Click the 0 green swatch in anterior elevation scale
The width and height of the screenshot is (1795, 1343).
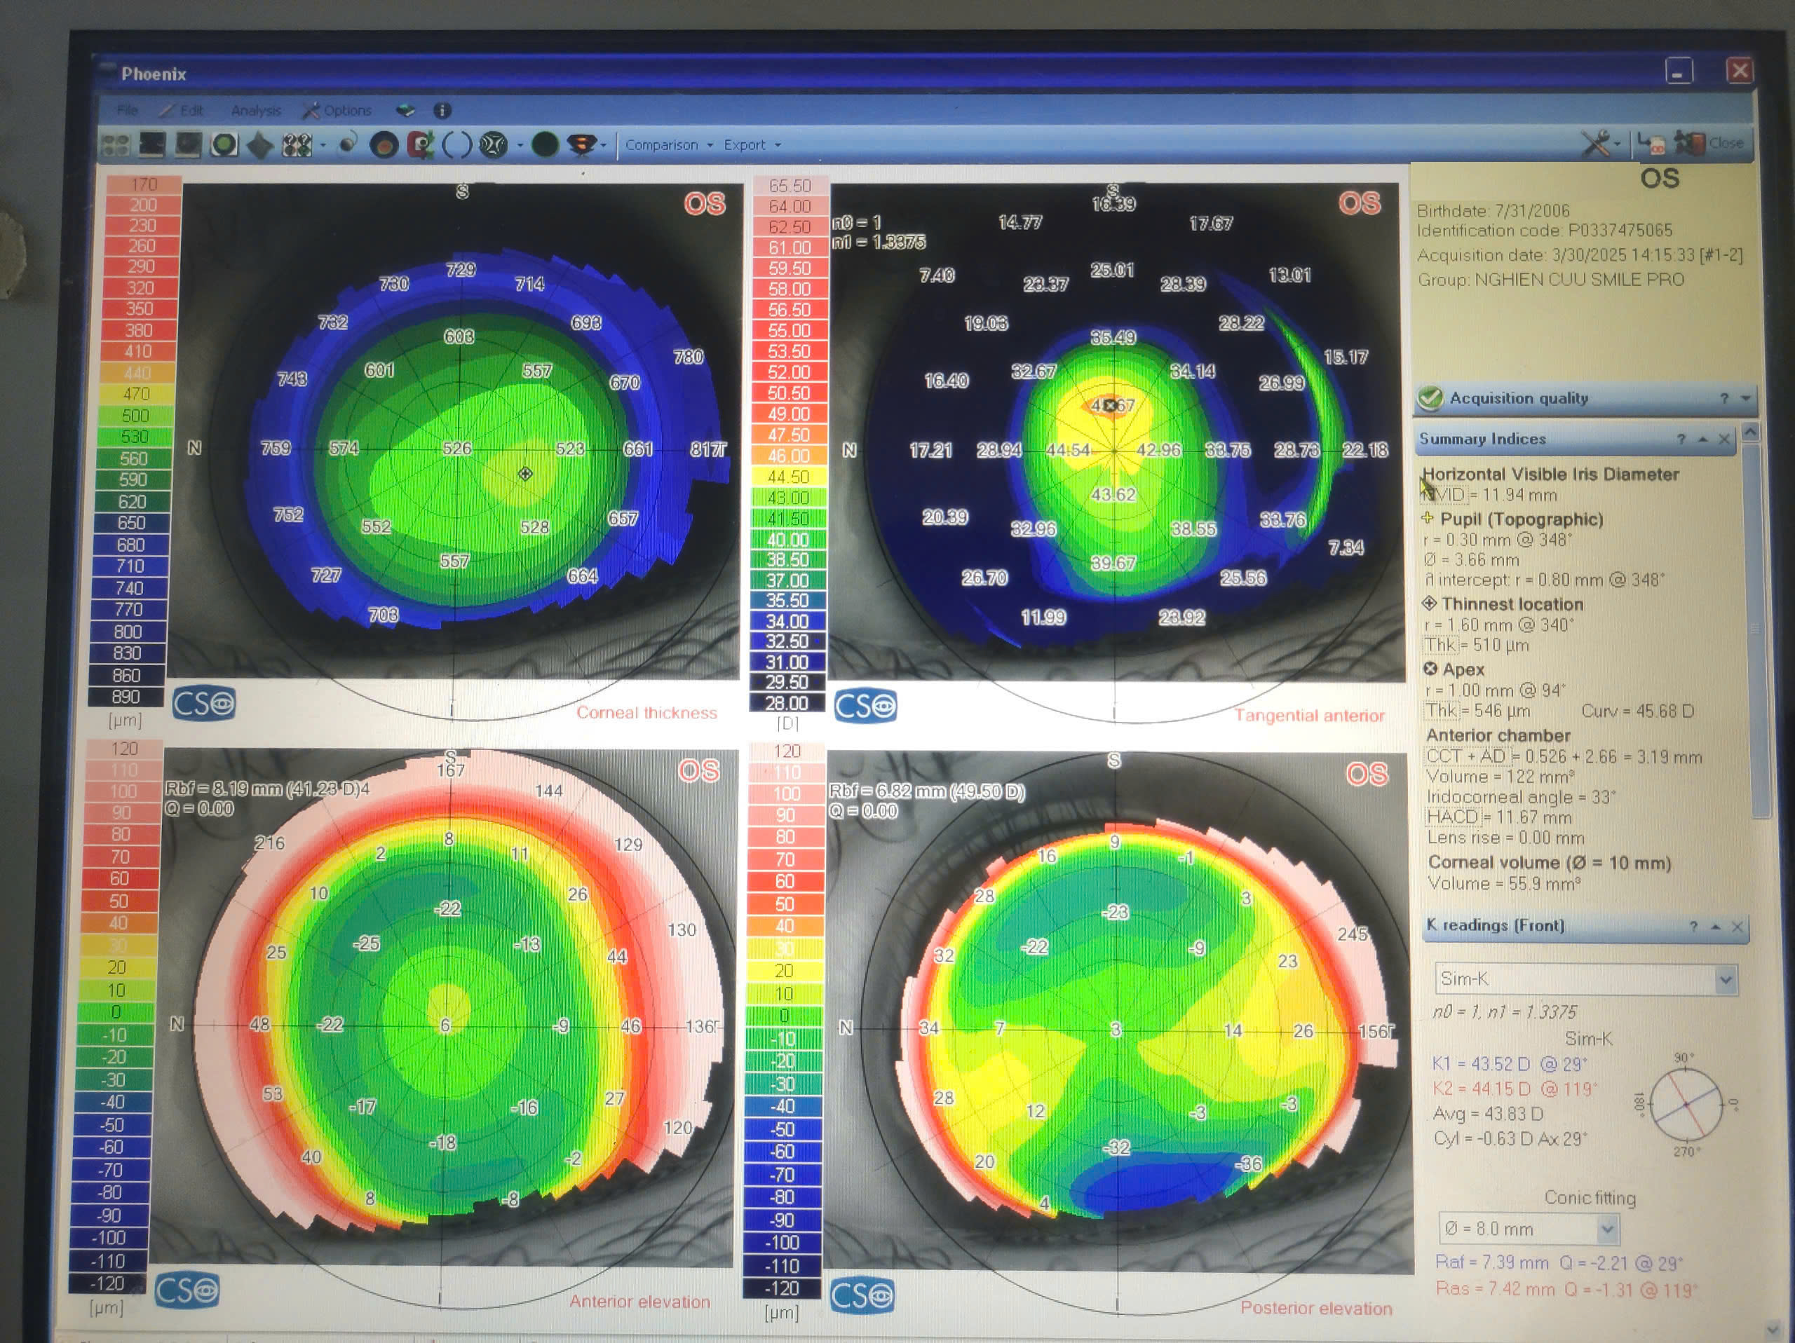tap(116, 1012)
